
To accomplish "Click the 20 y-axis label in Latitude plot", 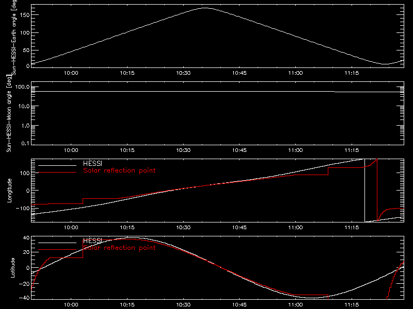I will (x=27, y=252).
